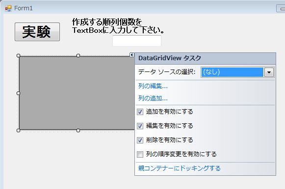Enable 列の順序変更を有効にする checkbox

(x=140, y=154)
